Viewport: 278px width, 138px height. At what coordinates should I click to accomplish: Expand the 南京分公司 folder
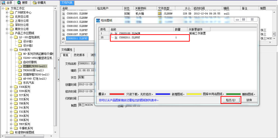[x=7, y=29]
